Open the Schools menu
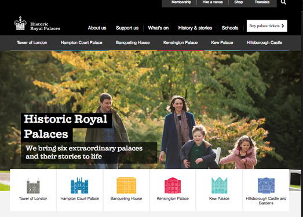303x217 pixels. (x=230, y=28)
